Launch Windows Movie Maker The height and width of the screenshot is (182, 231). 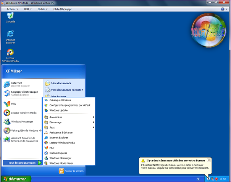point(69,163)
